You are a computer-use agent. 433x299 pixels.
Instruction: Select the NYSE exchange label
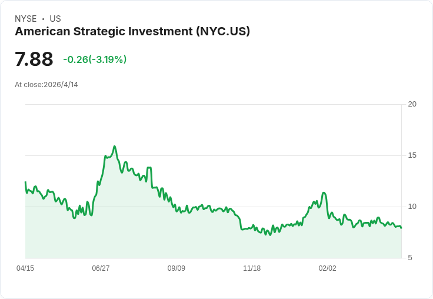26,19
